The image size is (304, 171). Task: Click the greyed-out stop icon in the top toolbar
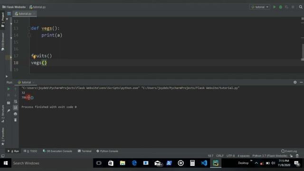[x=293, y=7]
